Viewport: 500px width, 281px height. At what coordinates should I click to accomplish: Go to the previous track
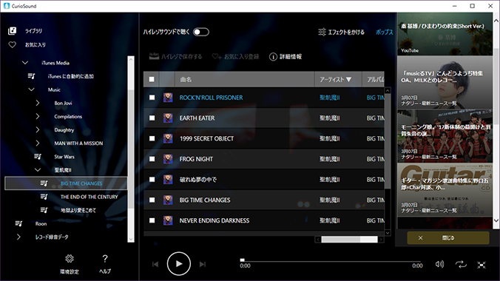tap(155, 264)
